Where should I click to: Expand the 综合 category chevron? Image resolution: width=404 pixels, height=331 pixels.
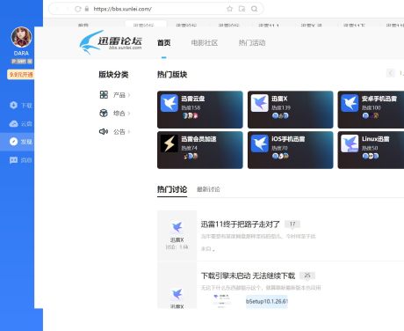coord(129,114)
